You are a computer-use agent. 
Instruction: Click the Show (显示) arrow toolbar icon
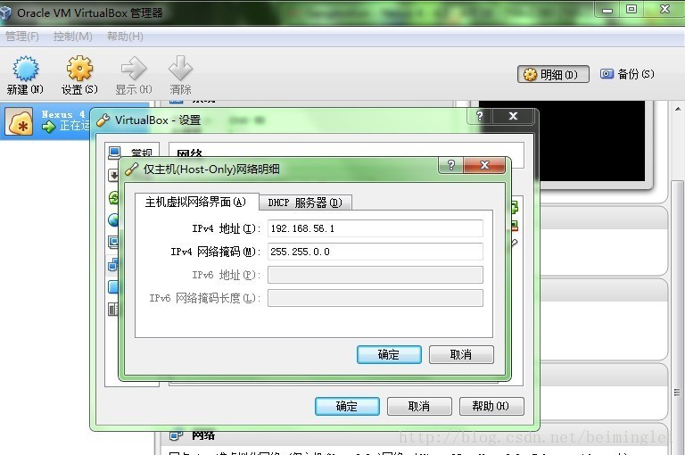click(x=133, y=68)
